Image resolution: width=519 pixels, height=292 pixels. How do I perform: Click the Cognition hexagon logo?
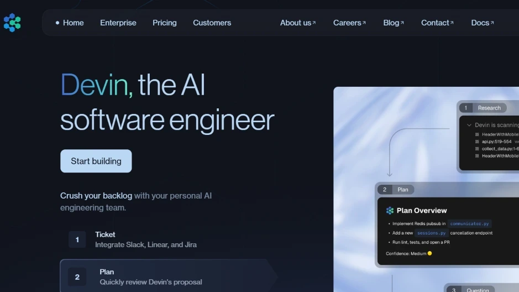(x=12, y=23)
